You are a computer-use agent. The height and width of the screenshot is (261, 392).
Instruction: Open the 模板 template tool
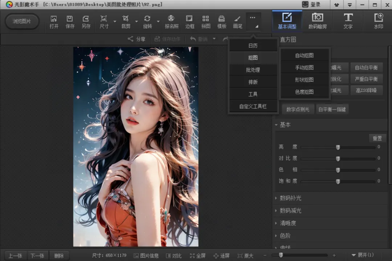[x=221, y=22]
